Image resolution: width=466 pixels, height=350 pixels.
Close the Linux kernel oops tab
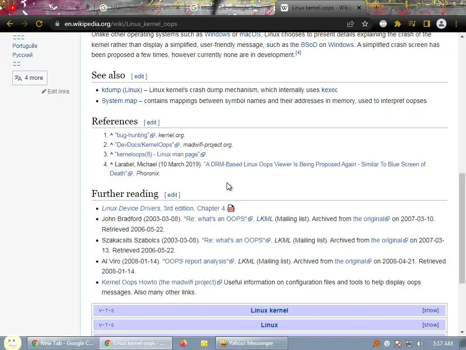(x=359, y=8)
